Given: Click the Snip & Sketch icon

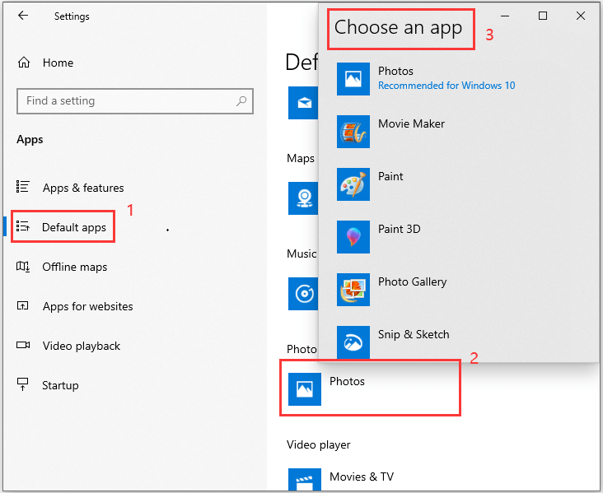Looking at the screenshot, I should point(353,342).
